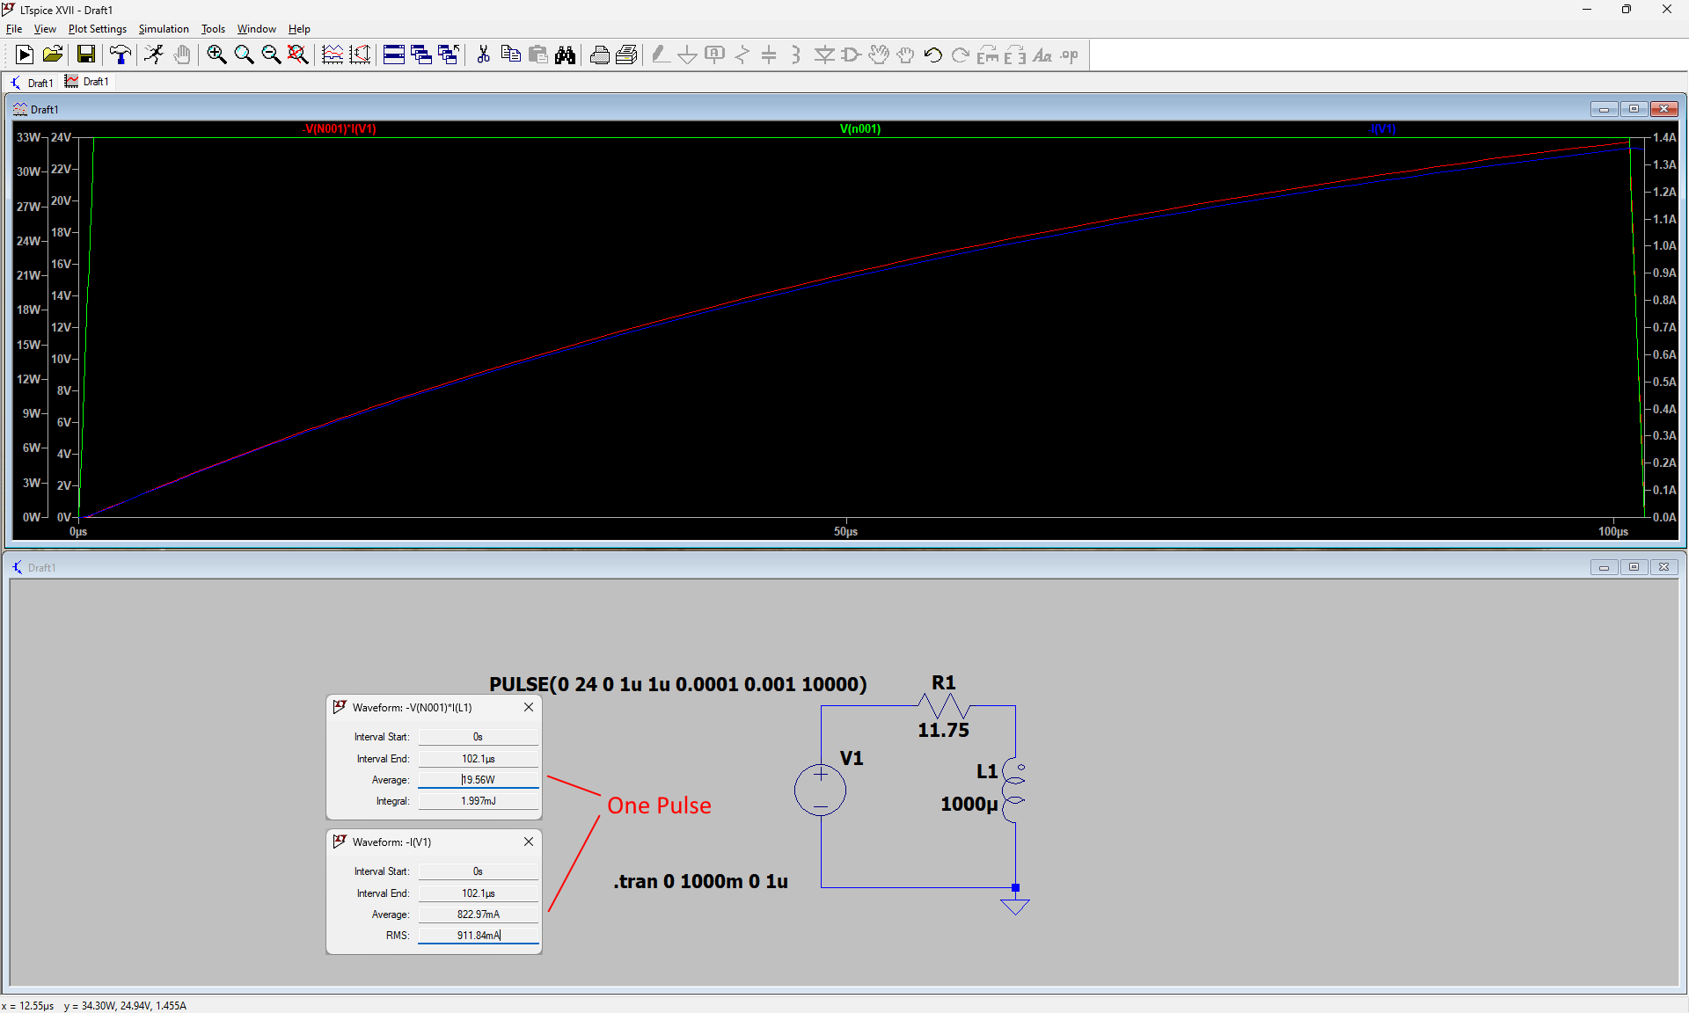Click the Redo arrow icon
Viewport: 1689px width, 1013px height.
pos(961,55)
